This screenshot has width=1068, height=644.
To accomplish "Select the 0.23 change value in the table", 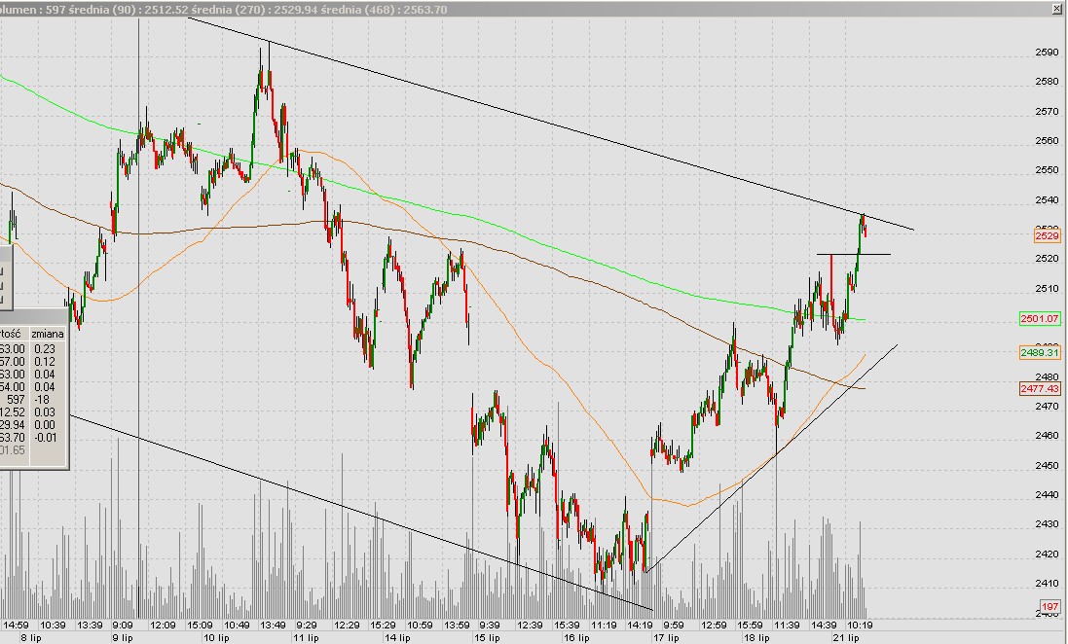I will [44, 348].
